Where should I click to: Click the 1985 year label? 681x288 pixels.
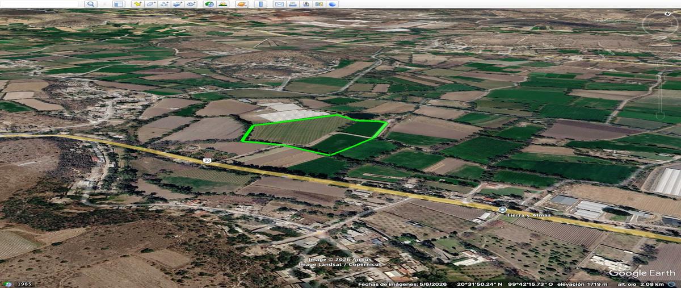24,284
